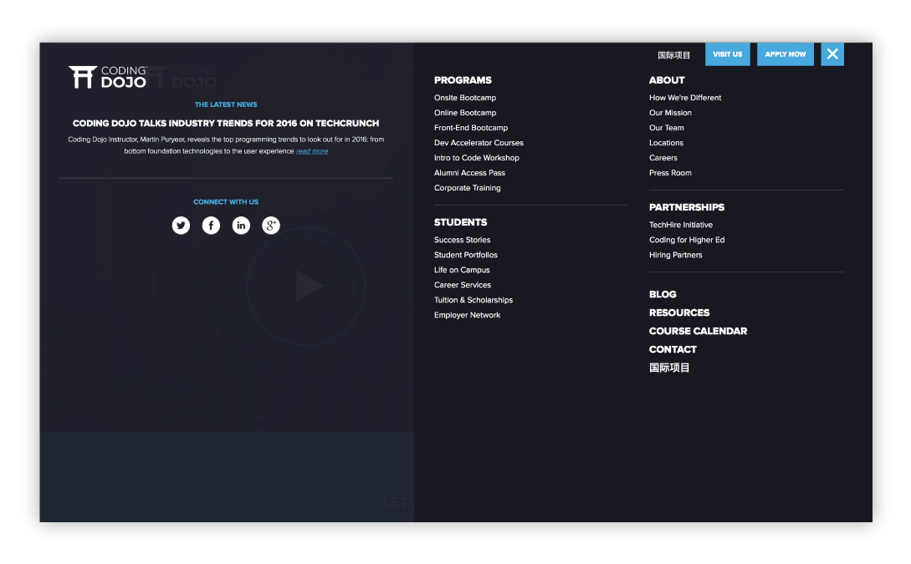Go to Contact page

click(x=673, y=349)
